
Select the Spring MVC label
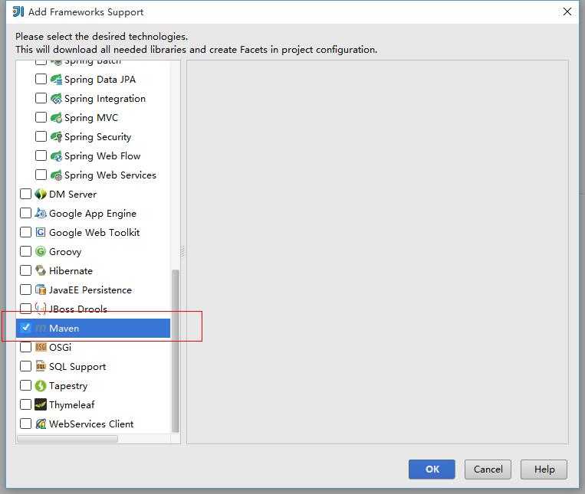point(91,118)
